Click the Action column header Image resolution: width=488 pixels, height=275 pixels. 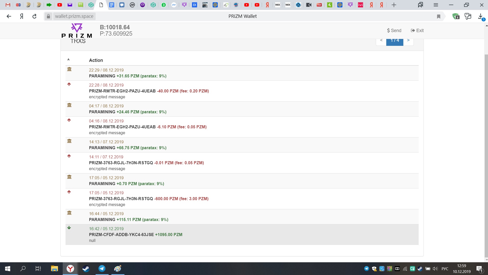(x=96, y=60)
